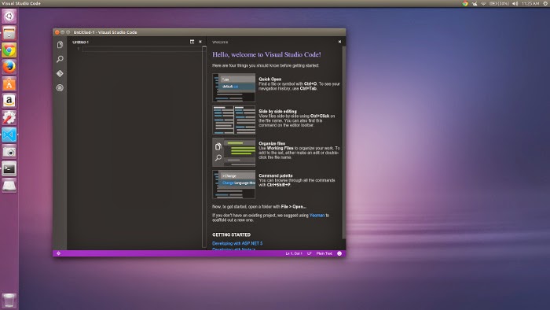Open the Debug view in VS Code
Screen dimensions: 550x310
point(60,88)
